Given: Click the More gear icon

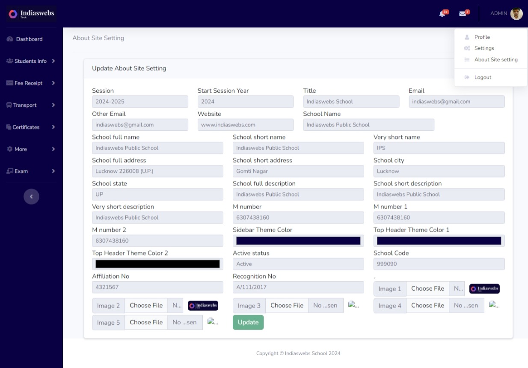Looking at the screenshot, I should click(x=10, y=149).
